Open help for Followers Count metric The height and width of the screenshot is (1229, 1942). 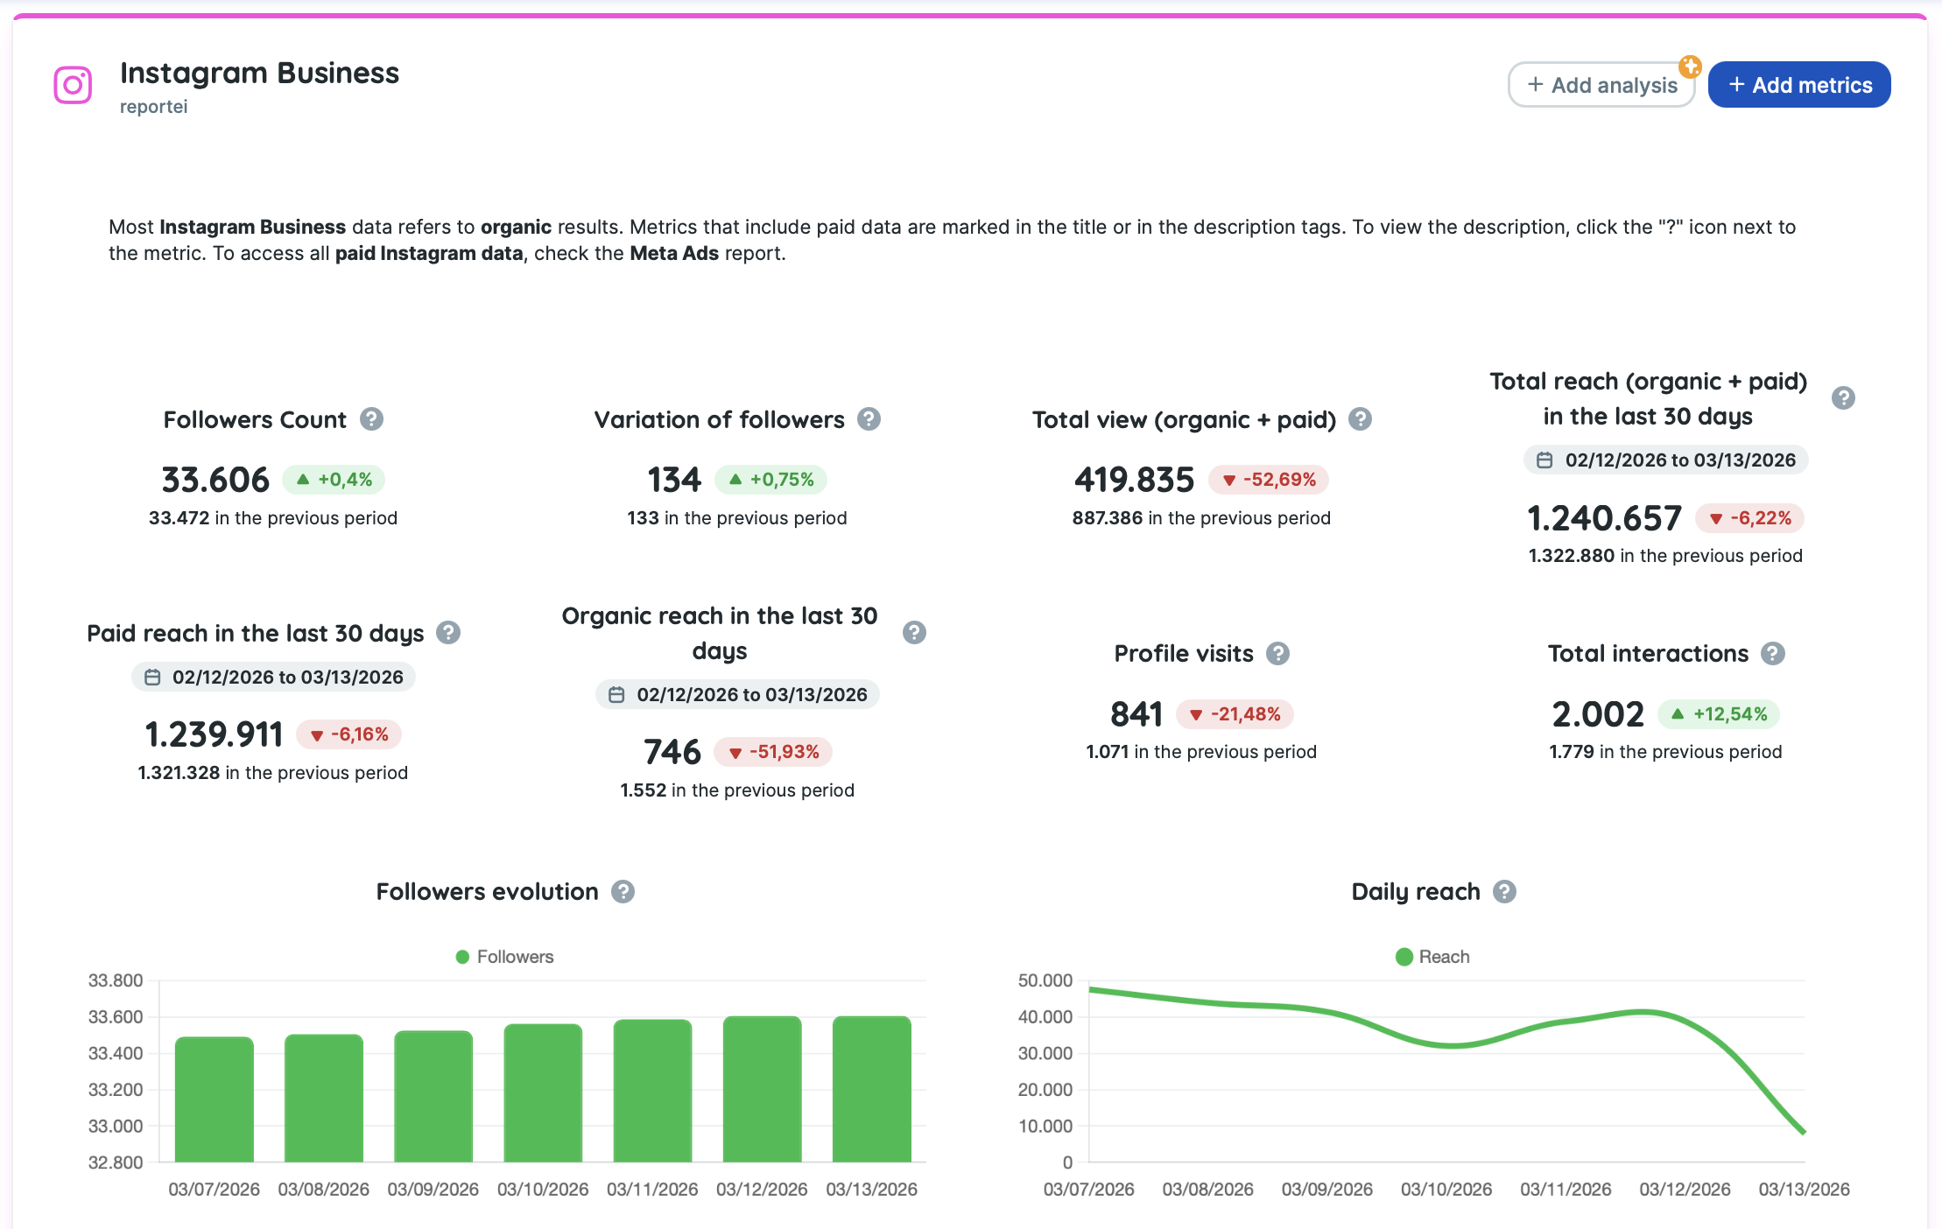(x=372, y=419)
